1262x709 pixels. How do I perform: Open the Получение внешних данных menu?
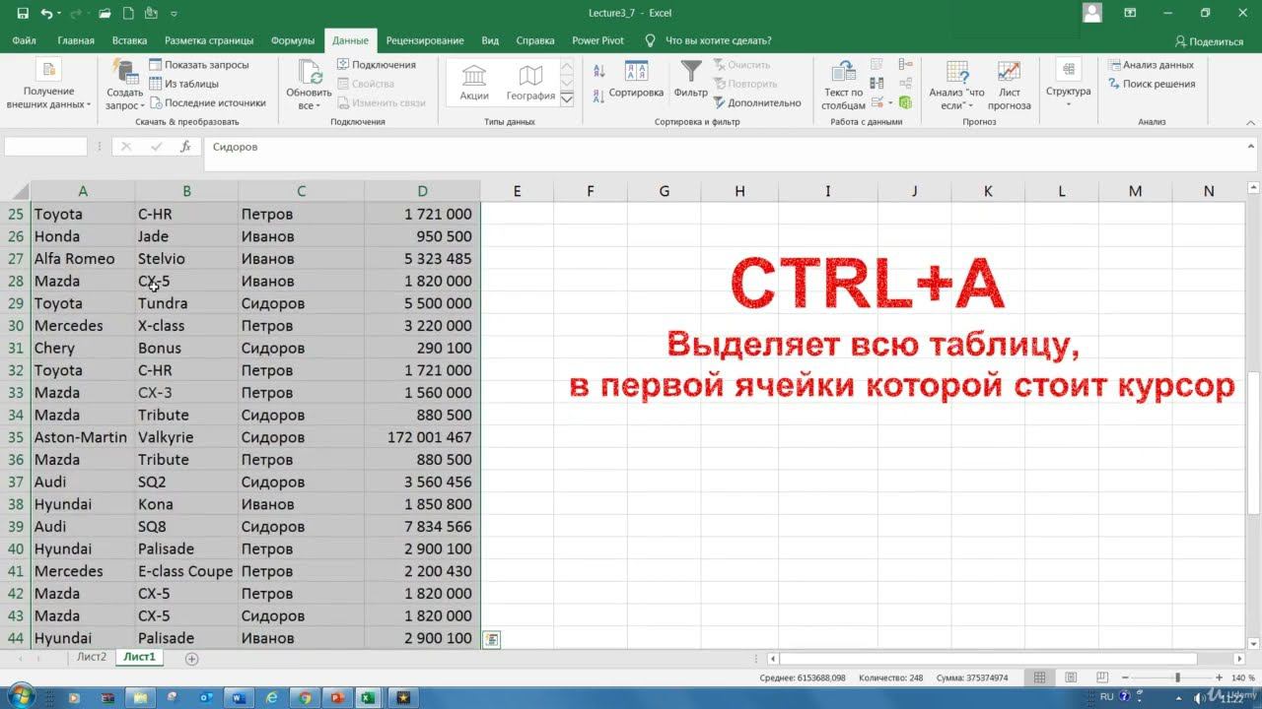[x=48, y=85]
